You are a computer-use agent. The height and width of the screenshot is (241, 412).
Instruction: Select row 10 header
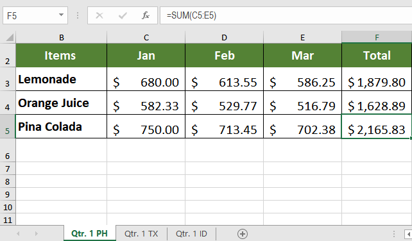pyautogui.click(x=8, y=207)
